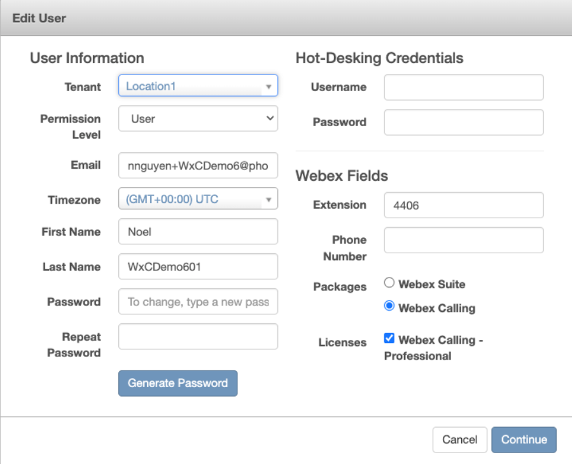This screenshot has width=572, height=464.
Task: Click the Timezone label
Action: (74, 200)
